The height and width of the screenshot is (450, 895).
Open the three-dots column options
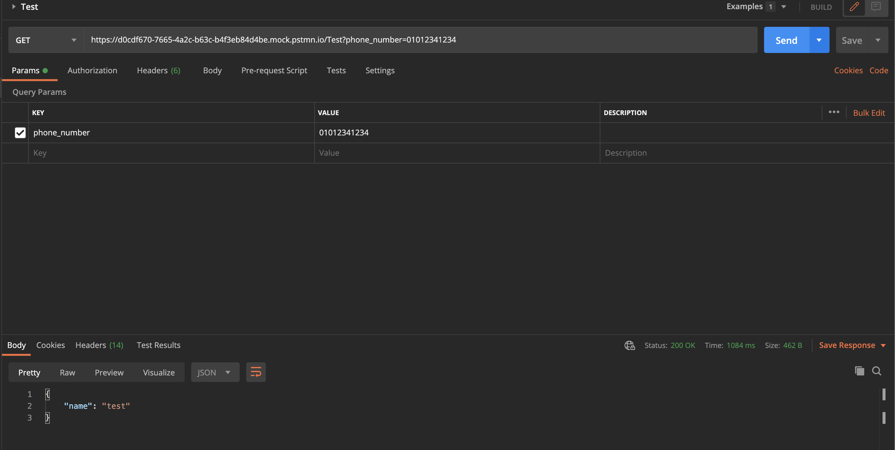[833, 112]
